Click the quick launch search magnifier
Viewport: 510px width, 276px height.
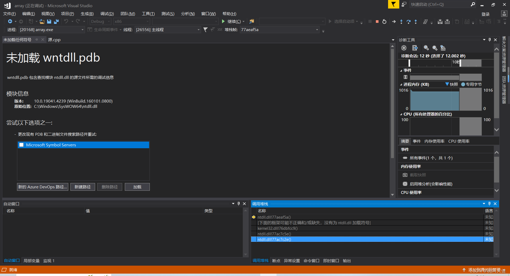pos(473,4)
